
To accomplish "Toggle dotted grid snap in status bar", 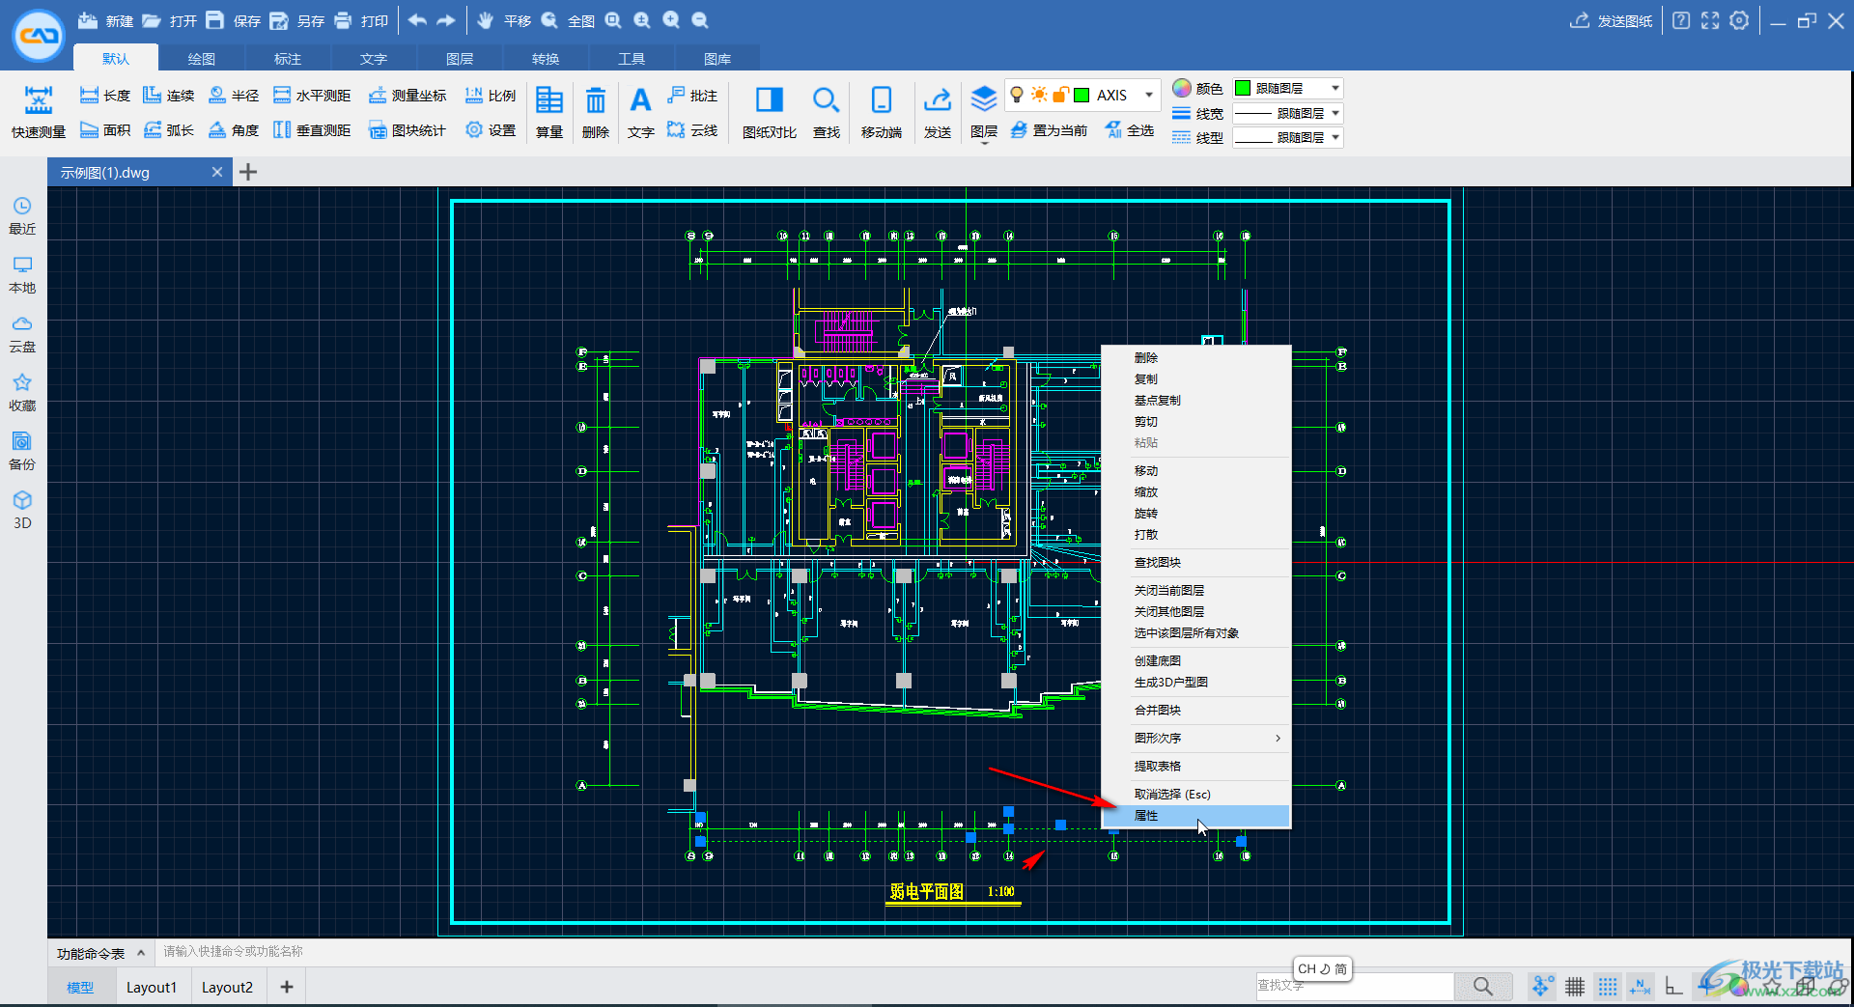I will point(1608,986).
